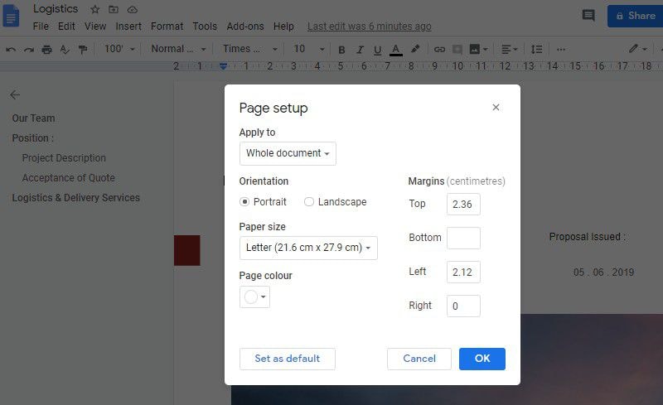Add a comment from toolbar

457,50
